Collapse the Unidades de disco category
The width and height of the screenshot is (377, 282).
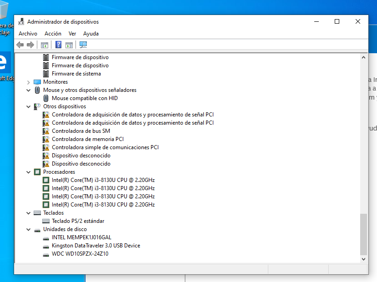pos(28,229)
